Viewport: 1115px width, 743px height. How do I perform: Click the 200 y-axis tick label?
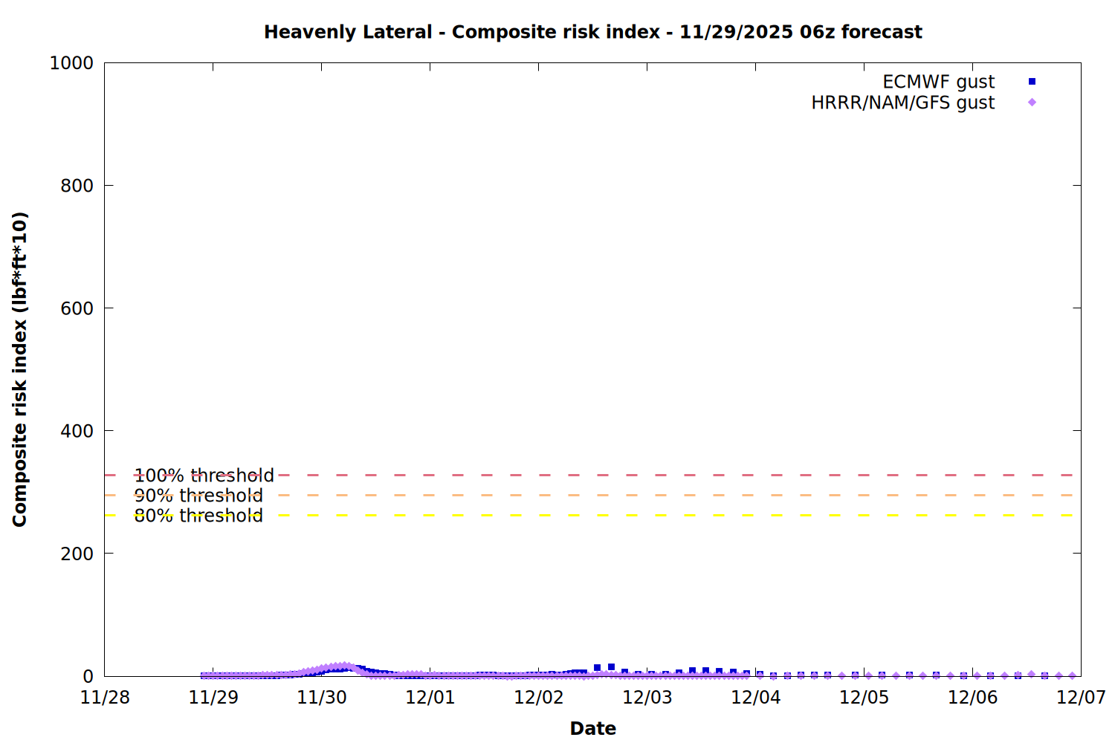(x=77, y=554)
